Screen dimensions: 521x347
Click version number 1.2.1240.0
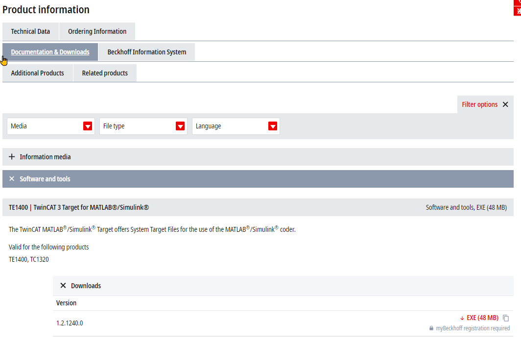tap(70, 323)
